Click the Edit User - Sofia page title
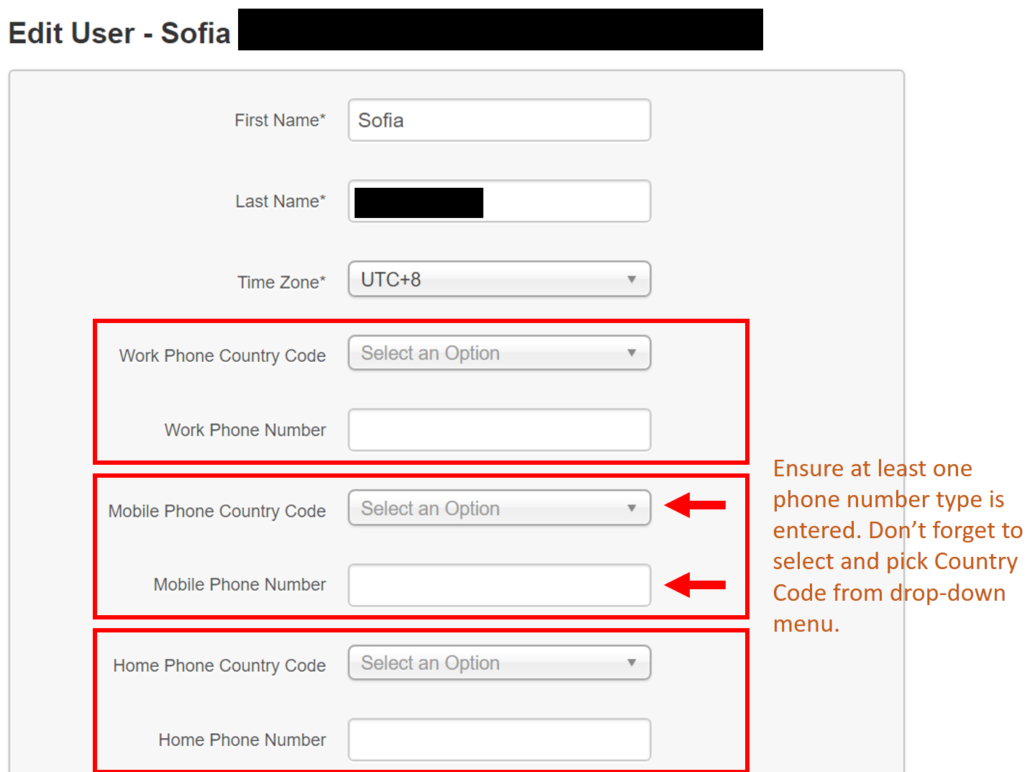This screenshot has width=1030, height=772. [119, 32]
